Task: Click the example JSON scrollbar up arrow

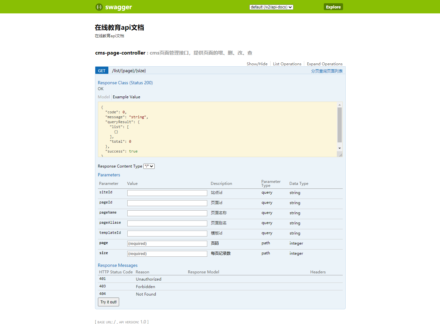Action: pos(339,105)
